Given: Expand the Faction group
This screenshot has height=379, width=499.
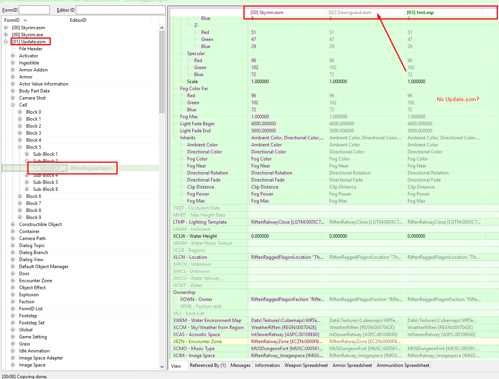Looking at the screenshot, I should tap(13, 302).
